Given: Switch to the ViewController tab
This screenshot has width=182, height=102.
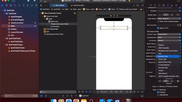Looking at the screenshot, I should [77, 5].
